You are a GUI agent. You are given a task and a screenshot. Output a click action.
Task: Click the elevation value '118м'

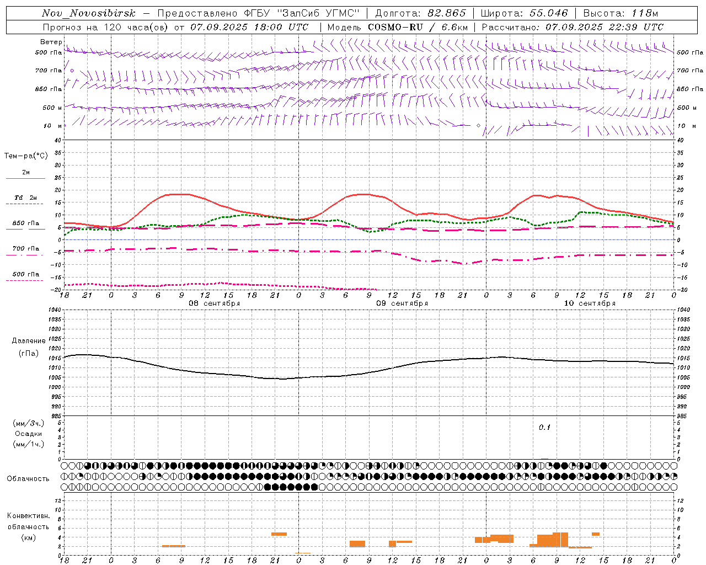(x=645, y=13)
